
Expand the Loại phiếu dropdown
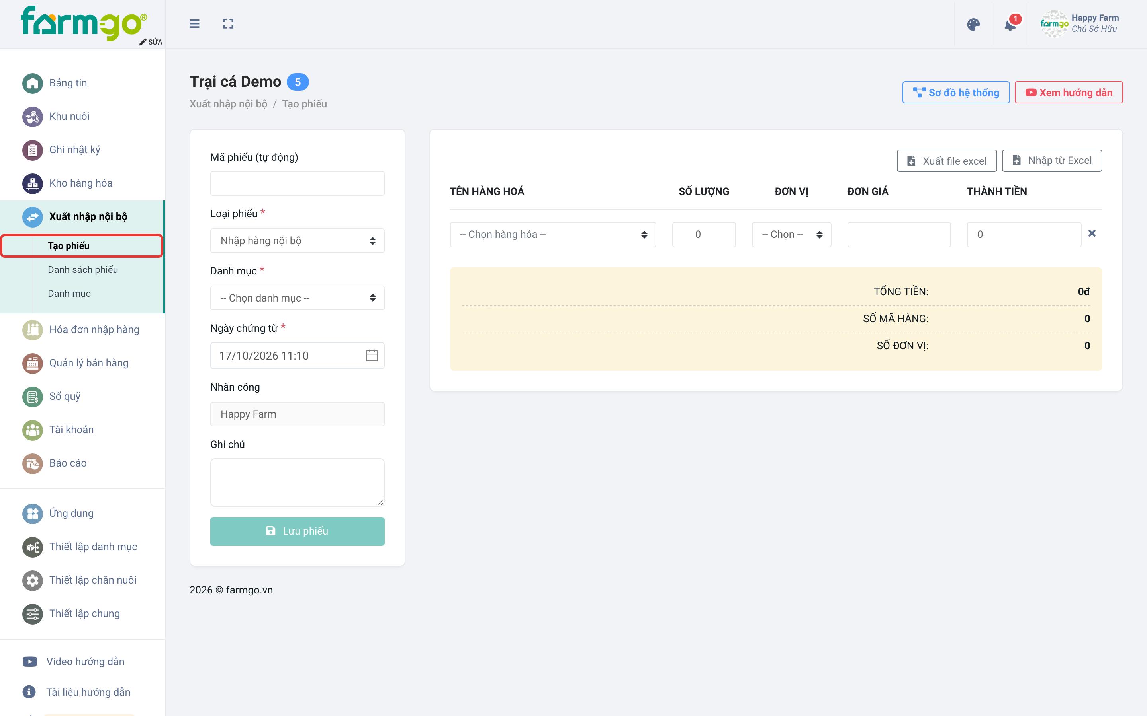tap(297, 241)
